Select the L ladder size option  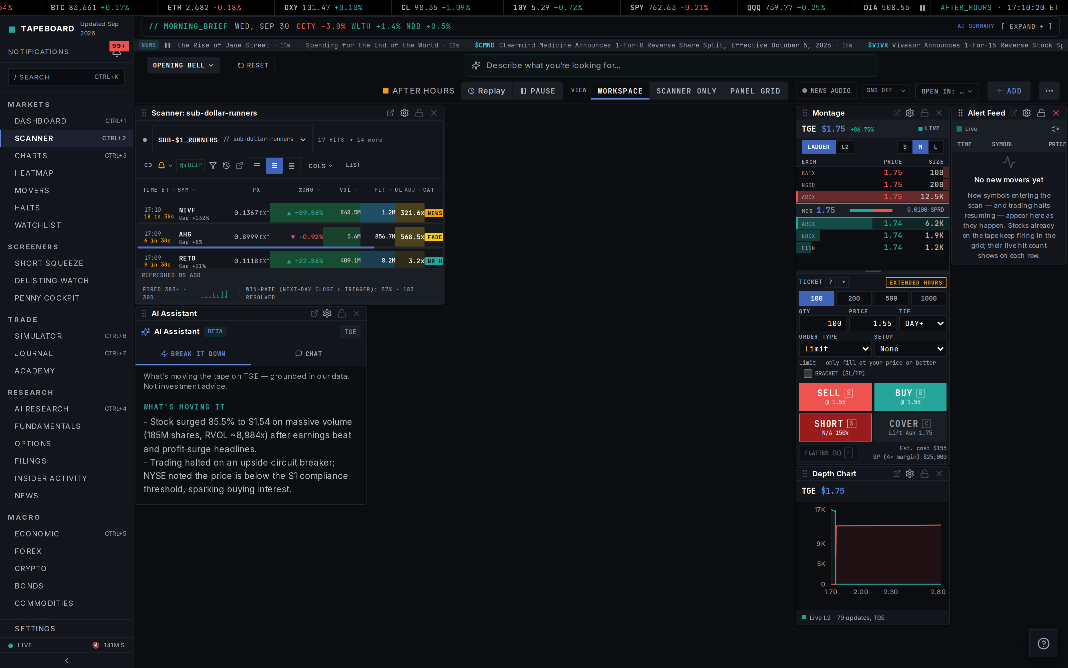[x=936, y=147]
